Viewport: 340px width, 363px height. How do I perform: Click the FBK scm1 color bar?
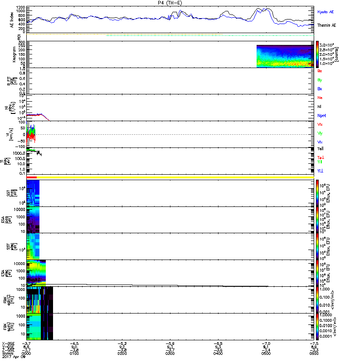coord(317,326)
